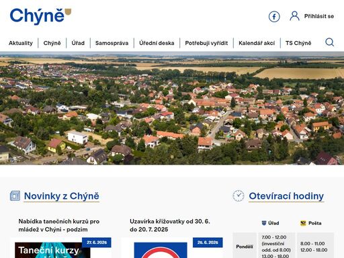Open Potřebuji vyřídit menu
The width and height of the screenshot is (344, 258).
point(206,43)
